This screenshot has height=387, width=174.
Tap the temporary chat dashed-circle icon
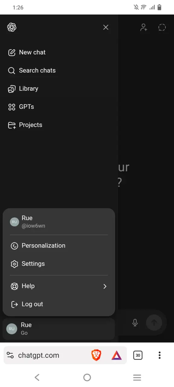pos(162,27)
